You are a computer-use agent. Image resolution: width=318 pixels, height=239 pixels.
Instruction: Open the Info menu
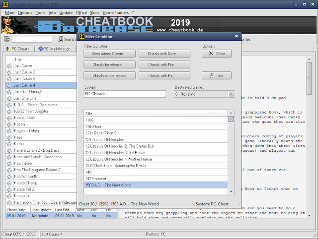coord(52,12)
